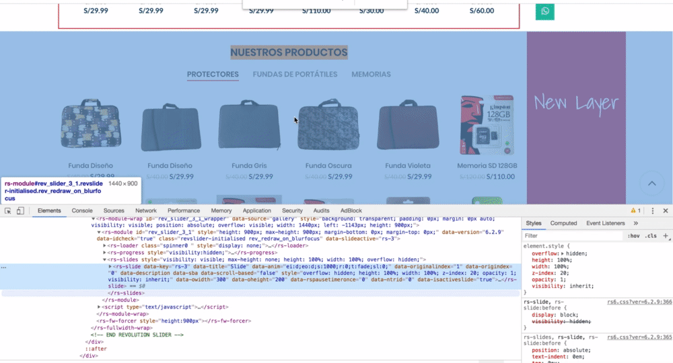
Task: Select the closing </rs-slides> tag line
Action: point(126,293)
